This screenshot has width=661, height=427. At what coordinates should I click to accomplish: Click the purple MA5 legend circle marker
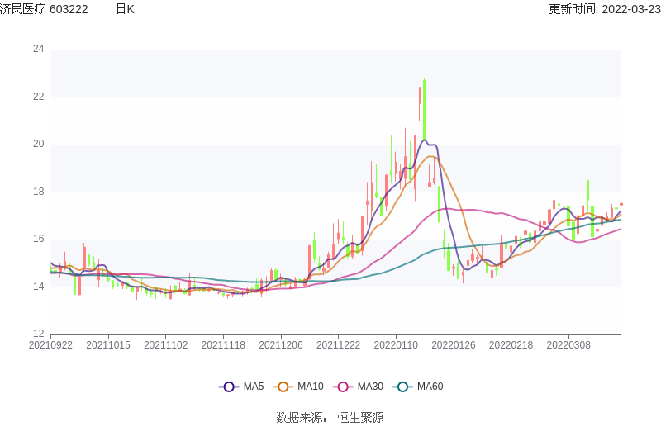coord(229,387)
